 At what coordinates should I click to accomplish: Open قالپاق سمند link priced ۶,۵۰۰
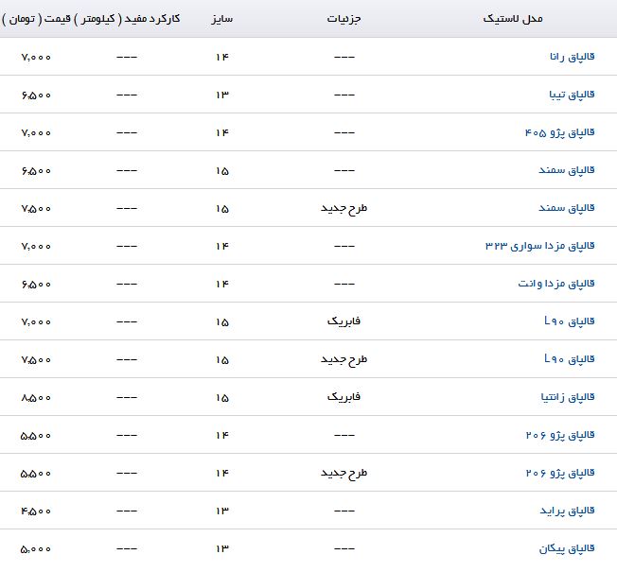tap(567, 170)
